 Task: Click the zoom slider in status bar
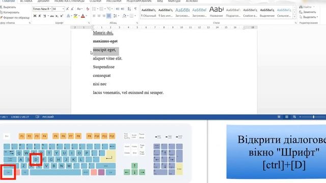[x=314, y=117]
